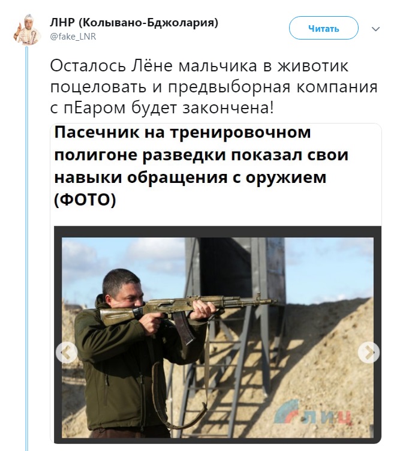Image resolution: width=397 pixels, height=451 pixels.
Task: Open the account avatar profile picture
Action: 26,29
